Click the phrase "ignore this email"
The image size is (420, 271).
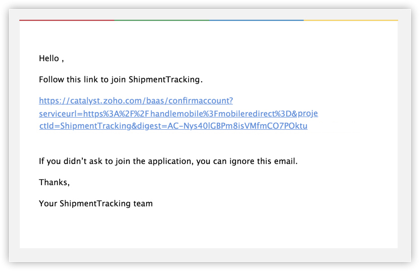[x=268, y=161]
